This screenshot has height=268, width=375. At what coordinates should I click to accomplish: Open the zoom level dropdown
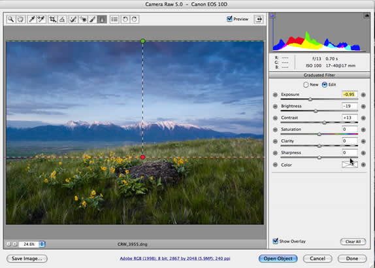[x=42, y=244]
